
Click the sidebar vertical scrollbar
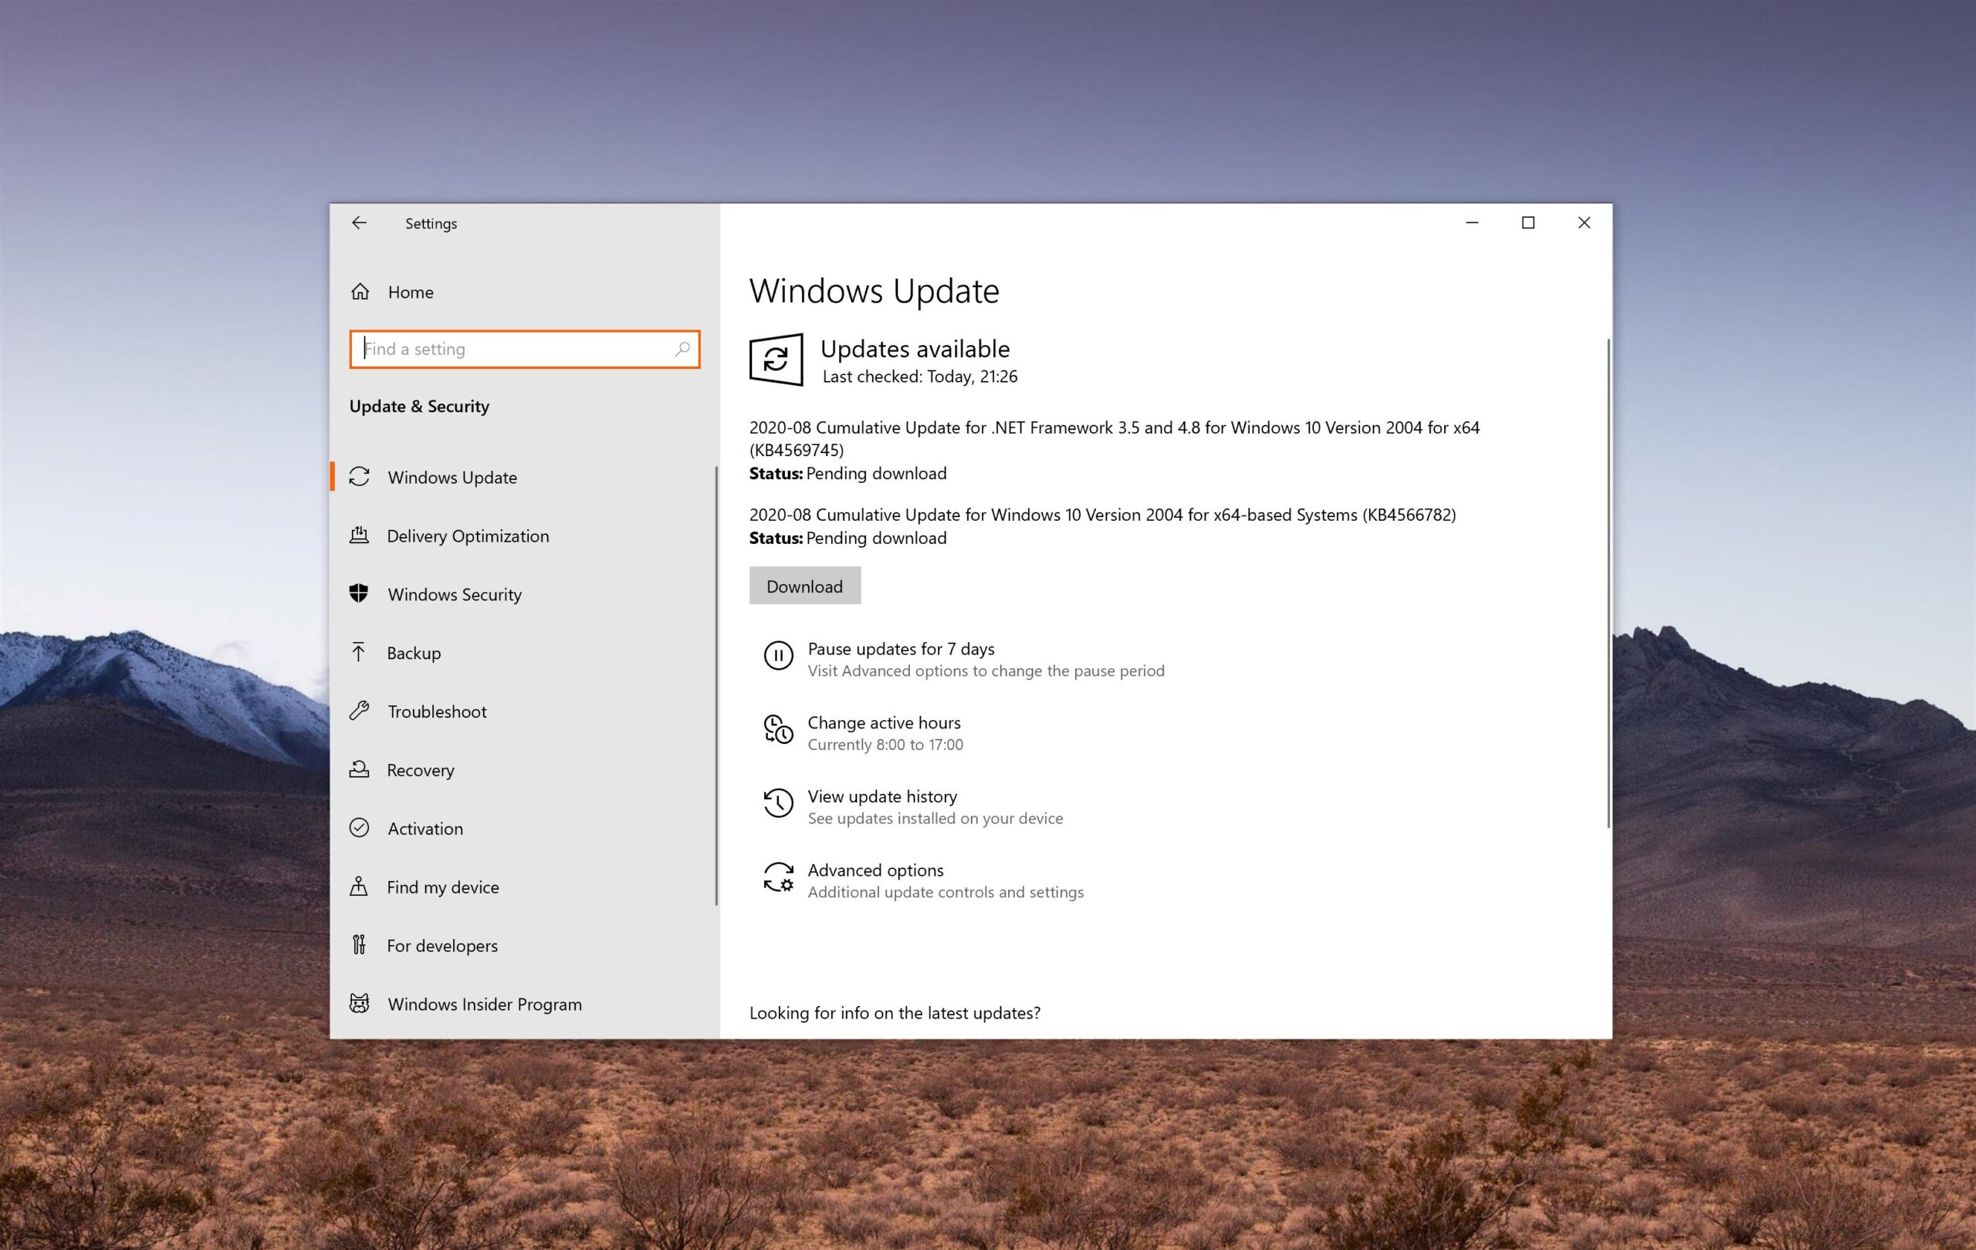(x=716, y=685)
